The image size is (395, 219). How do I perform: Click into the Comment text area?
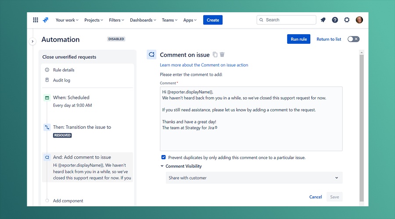point(251,119)
